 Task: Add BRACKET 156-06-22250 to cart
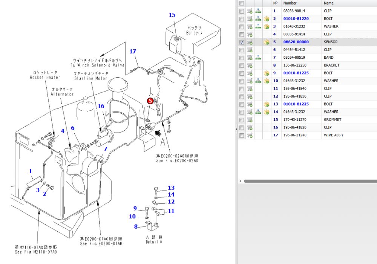tap(250, 65)
